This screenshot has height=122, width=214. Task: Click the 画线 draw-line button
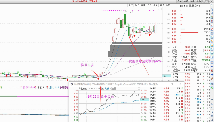[x=143, y=5]
